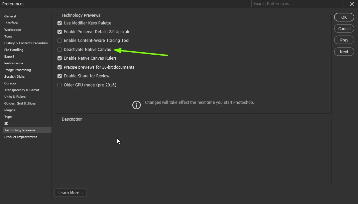Click the Learn More... button
The height and width of the screenshot is (204, 358).
pyautogui.click(x=71, y=193)
